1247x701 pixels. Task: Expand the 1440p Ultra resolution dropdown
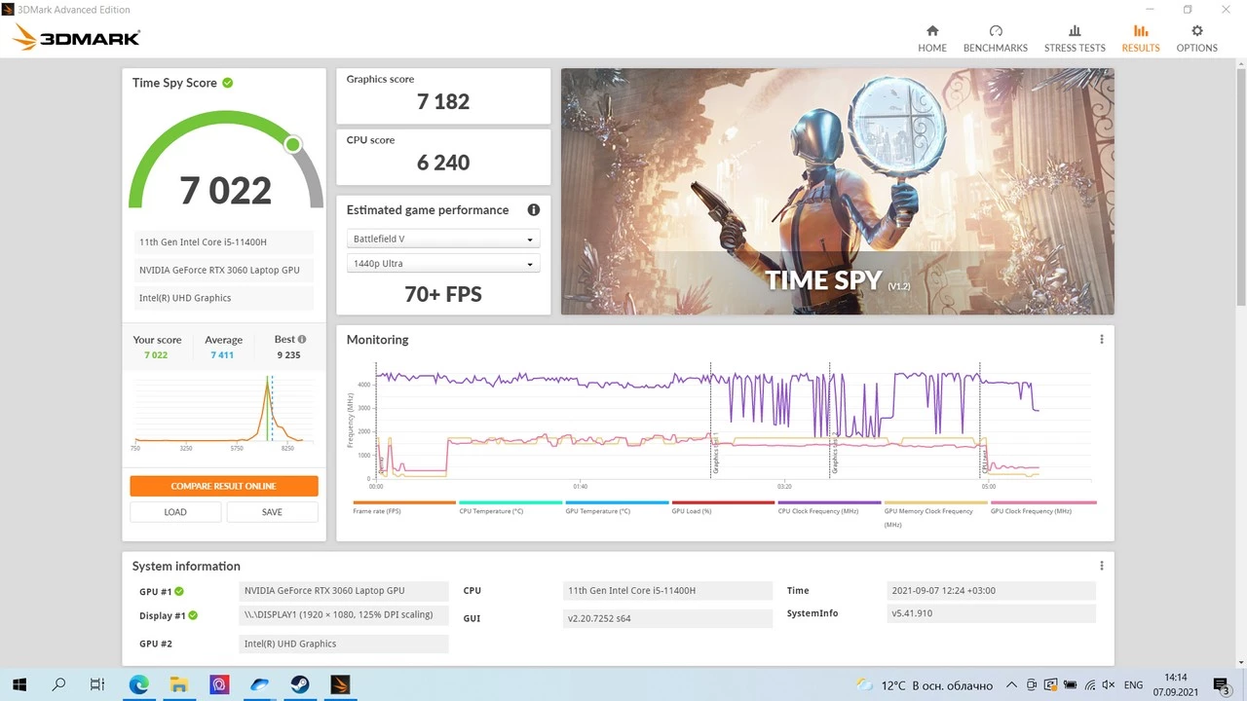coord(442,264)
